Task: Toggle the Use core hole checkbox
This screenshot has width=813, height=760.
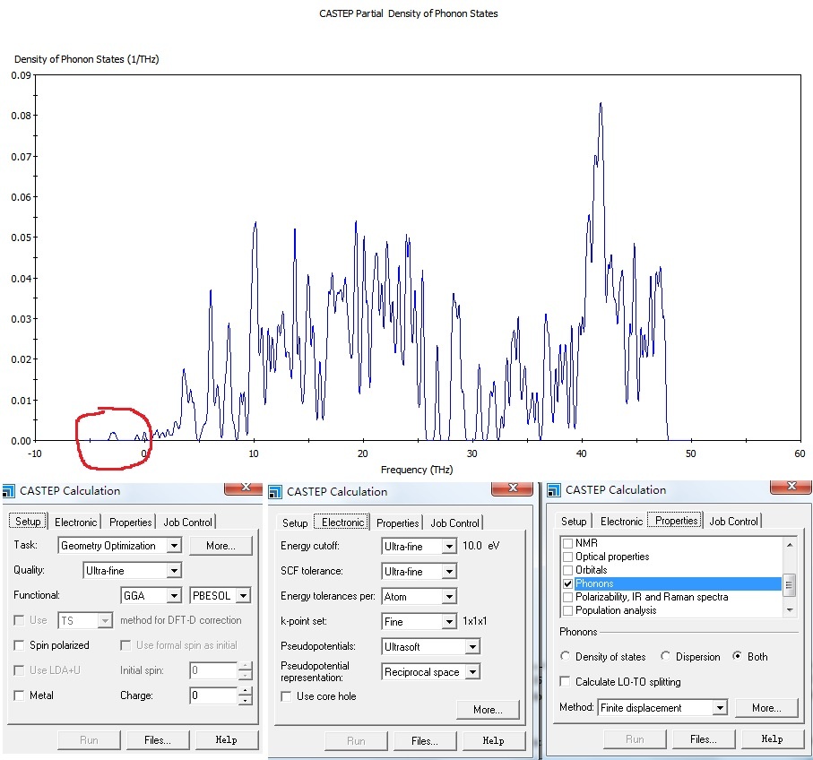Action: pos(286,696)
